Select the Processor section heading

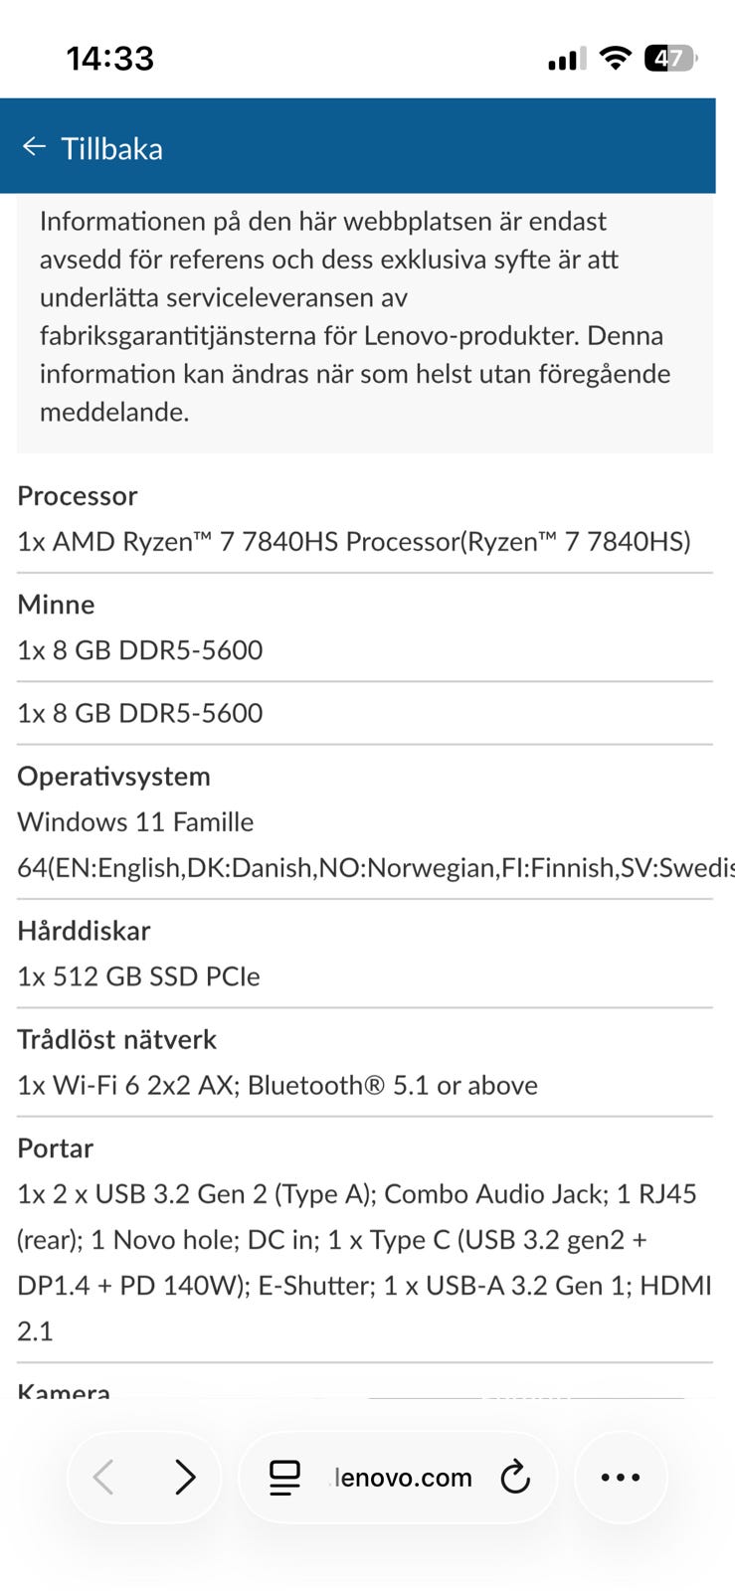coord(78,495)
